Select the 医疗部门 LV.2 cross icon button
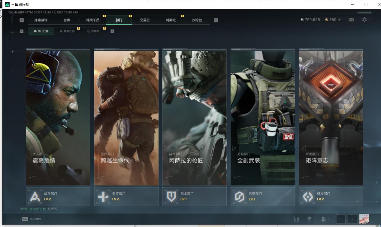Screen dimensions: 381x227 point(126,196)
